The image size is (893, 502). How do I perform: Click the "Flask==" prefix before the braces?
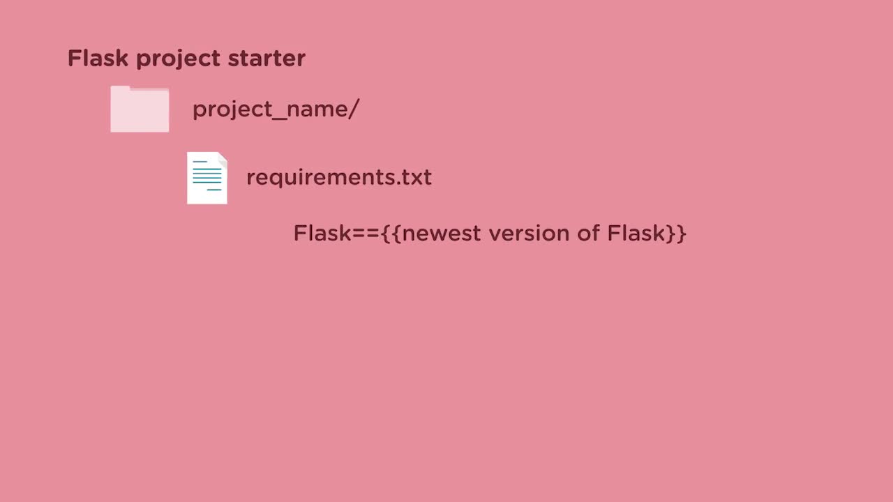(336, 233)
